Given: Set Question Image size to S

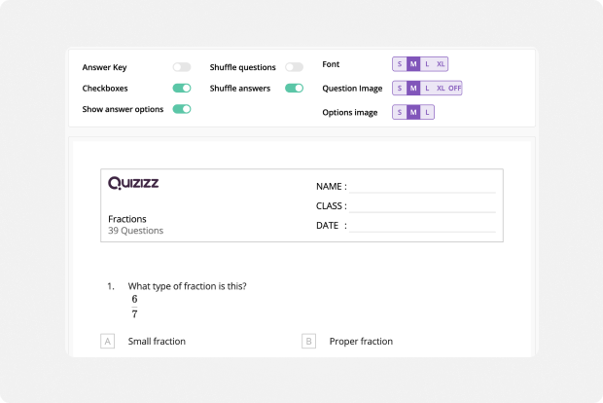Looking at the screenshot, I should point(400,89).
